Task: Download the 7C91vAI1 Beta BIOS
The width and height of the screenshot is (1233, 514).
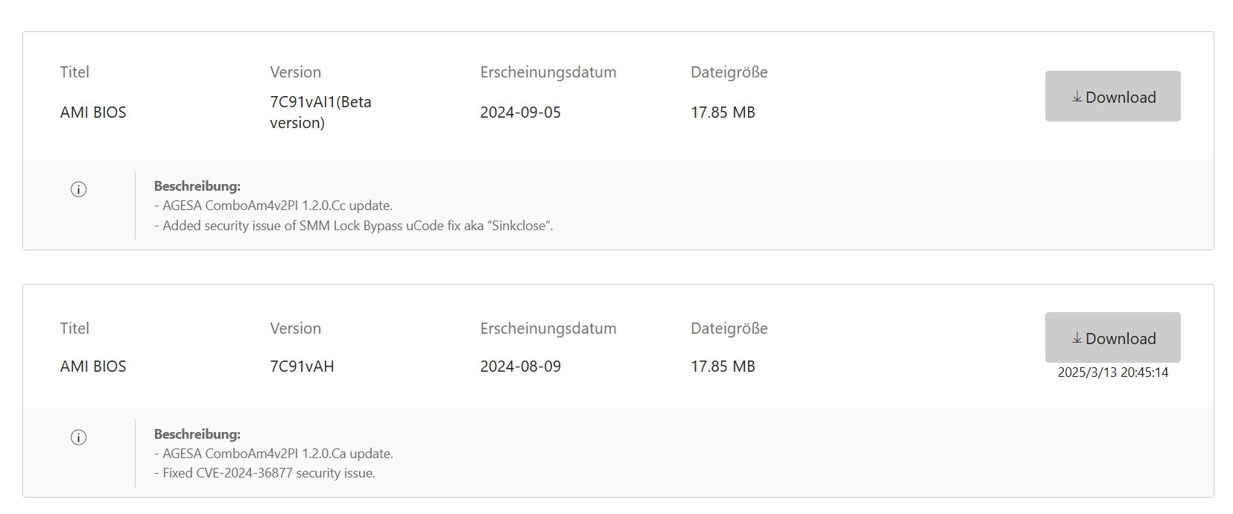Action: 1112,96
